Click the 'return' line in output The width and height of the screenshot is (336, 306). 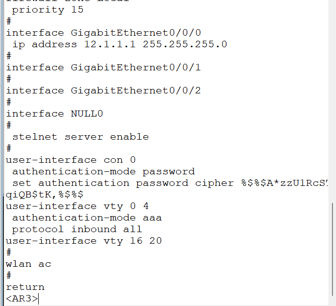(25, 287)
